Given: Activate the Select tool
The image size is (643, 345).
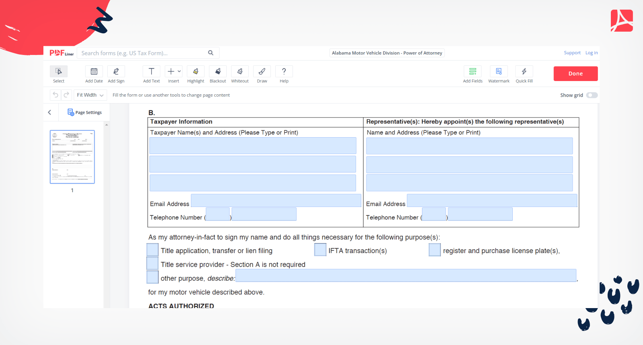Looking at the screenshot, I should pyautogui.click(x=59, y=74).
